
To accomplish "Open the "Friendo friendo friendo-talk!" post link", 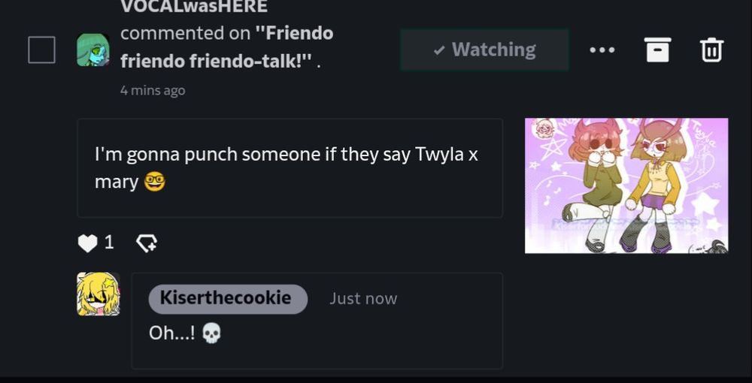I will tap(226, 47).
